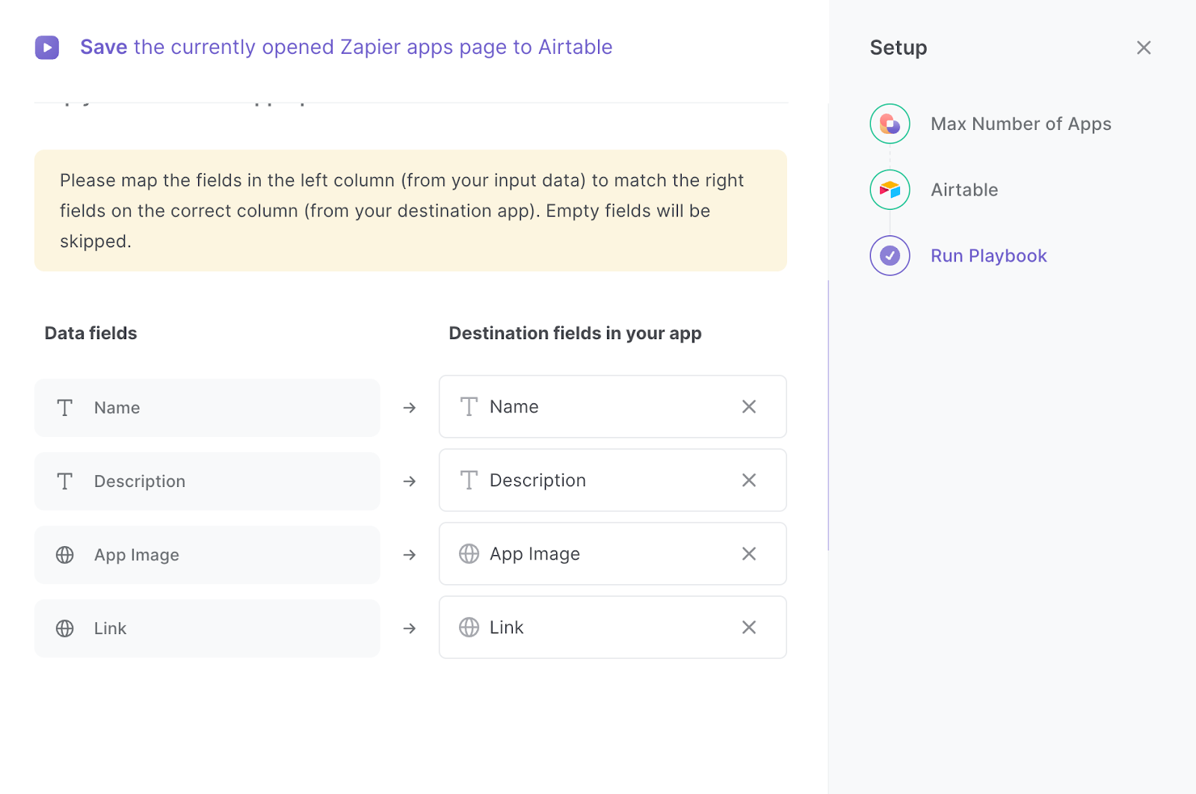Remove the Name destination field mapping
Screen dimensions: 1196x794
click(748, 406)
